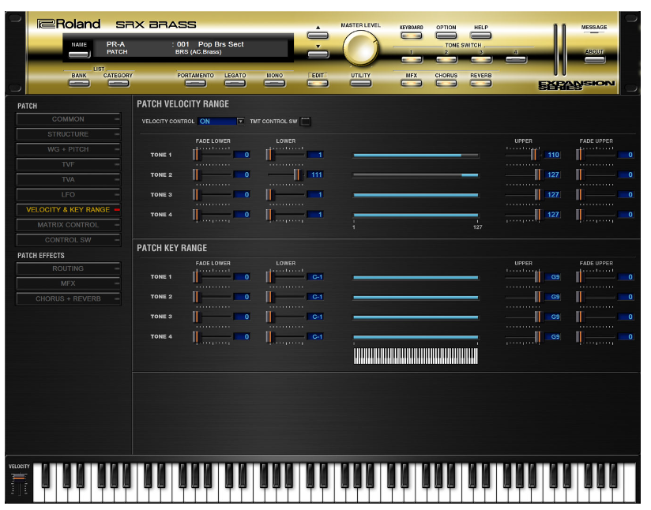Toggle the TMT Control SW checkbox
Screen dimensions: 651x510
click(305, 121)
